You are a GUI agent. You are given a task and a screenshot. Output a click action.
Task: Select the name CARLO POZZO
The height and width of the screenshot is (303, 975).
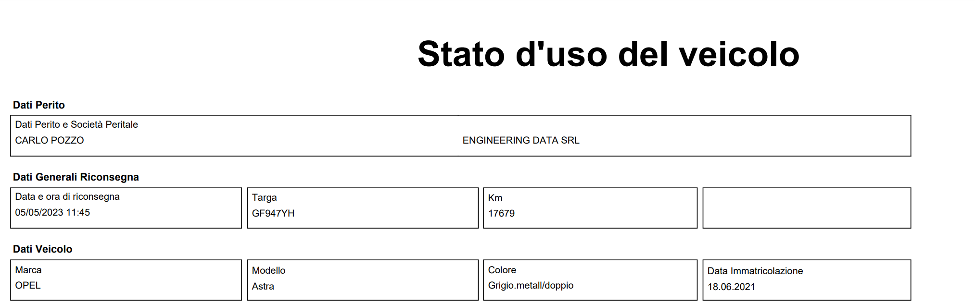point(50,140)
